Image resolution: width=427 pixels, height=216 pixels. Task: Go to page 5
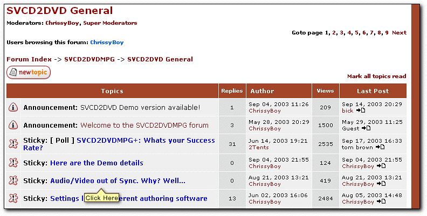[356, 33]
